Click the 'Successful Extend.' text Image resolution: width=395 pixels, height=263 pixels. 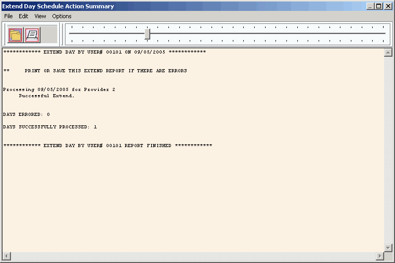(x=46, y=96)
